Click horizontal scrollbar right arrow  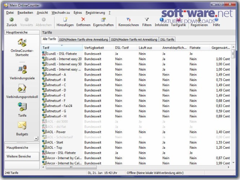coord(229,167)
